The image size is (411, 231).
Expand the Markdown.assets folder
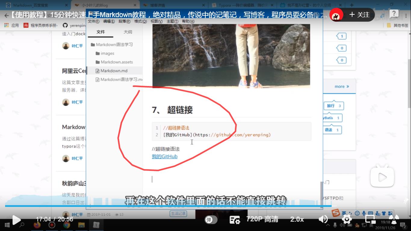(114, 62)
